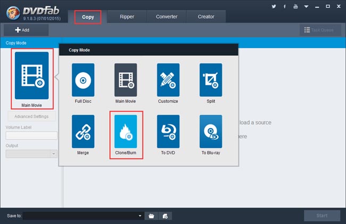Open the Facebook link icon

coord(285,6)
